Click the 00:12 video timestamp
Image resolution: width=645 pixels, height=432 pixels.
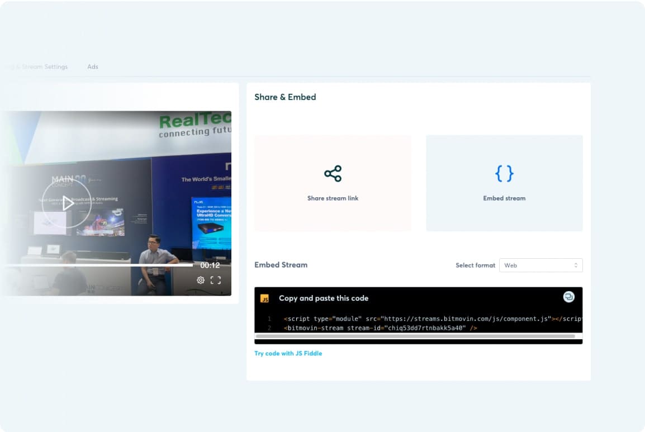coord(210,265)
